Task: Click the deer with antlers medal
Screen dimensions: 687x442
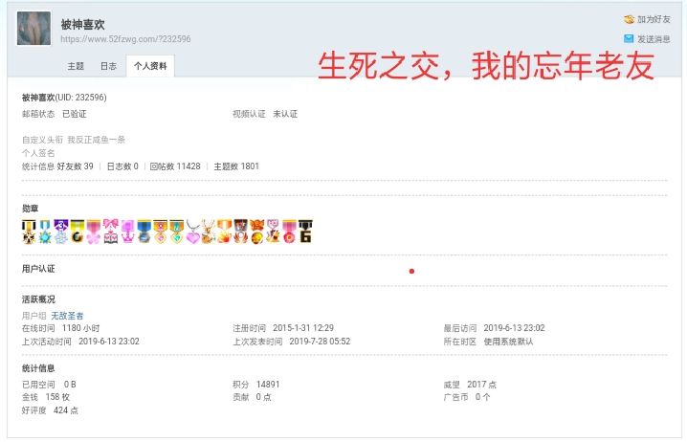Action: (209, 232)
